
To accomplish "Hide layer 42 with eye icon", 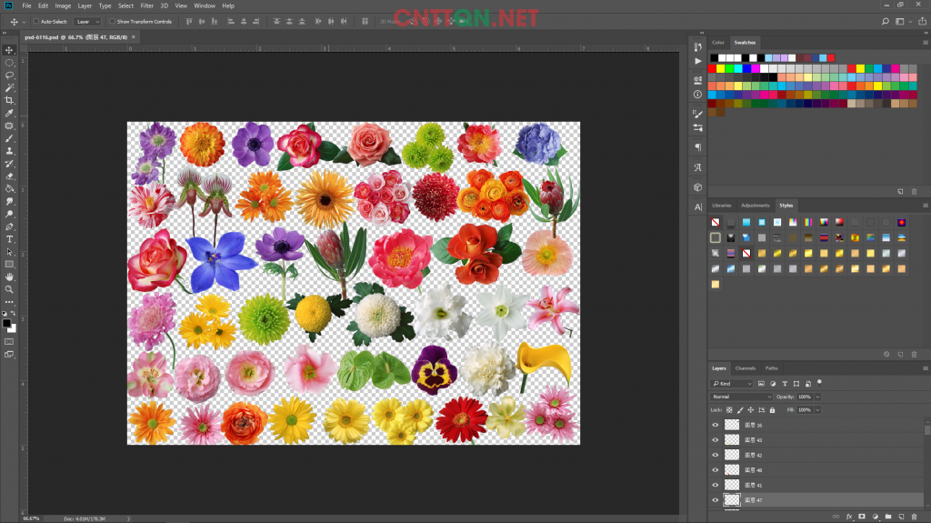I will coord(716,455).
